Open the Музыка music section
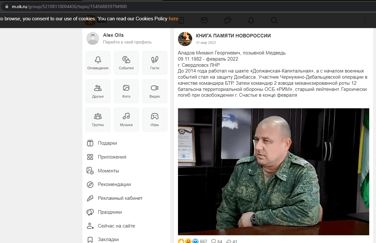376x243 pixels. [x=126, y=120]
